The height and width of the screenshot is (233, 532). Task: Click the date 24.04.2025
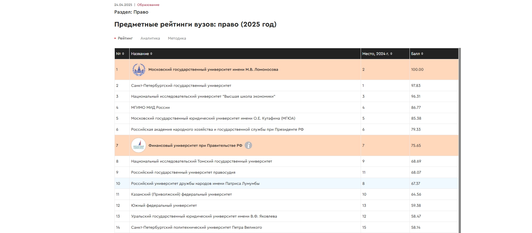[x=123, y=5]
